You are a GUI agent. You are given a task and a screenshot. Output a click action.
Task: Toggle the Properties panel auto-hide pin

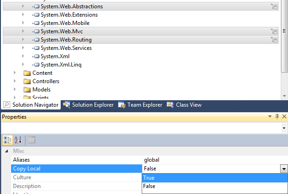pos(277,116)
